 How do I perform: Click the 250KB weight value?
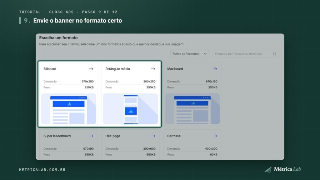[89, 87]
